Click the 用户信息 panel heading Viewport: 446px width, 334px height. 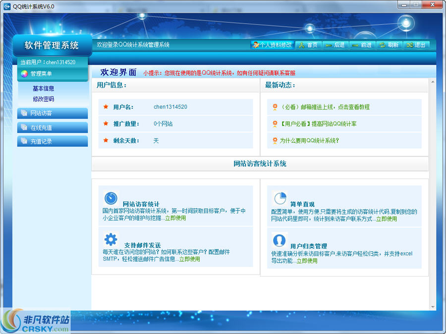[111, 85]
